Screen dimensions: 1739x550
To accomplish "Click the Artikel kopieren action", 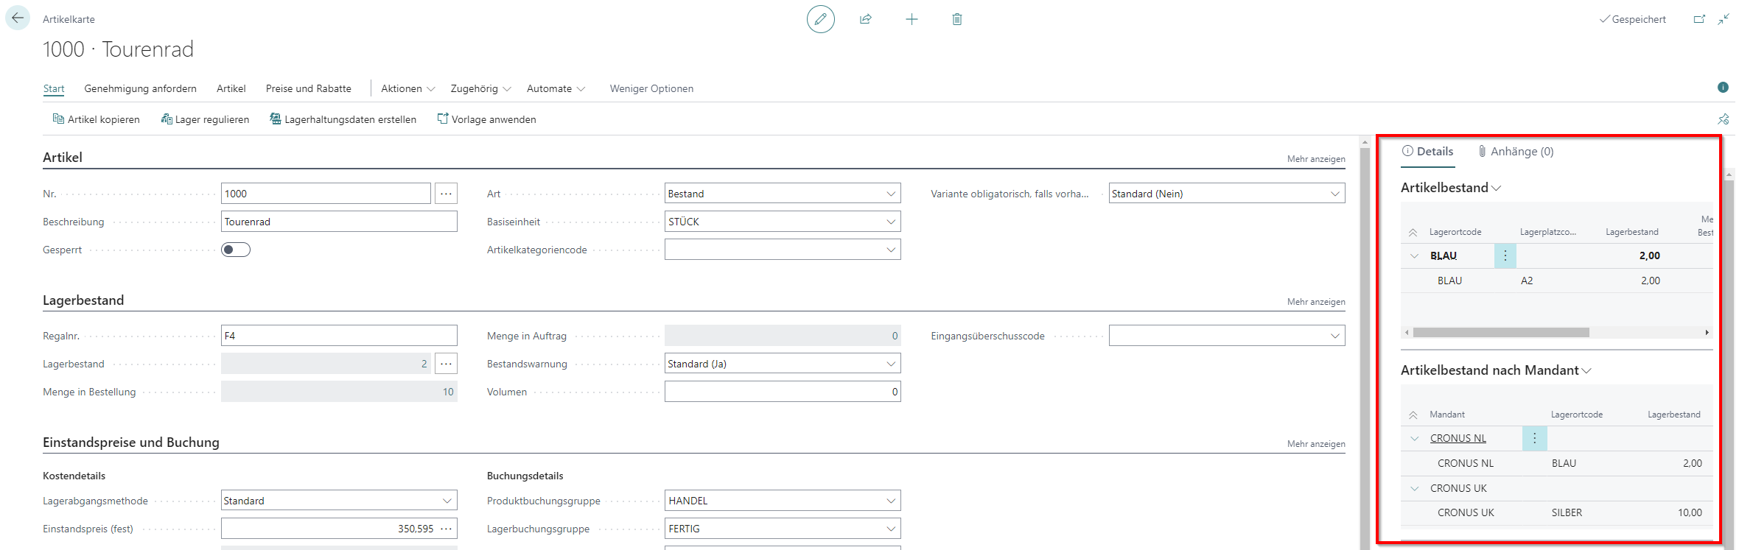I will tap(96, 119).
